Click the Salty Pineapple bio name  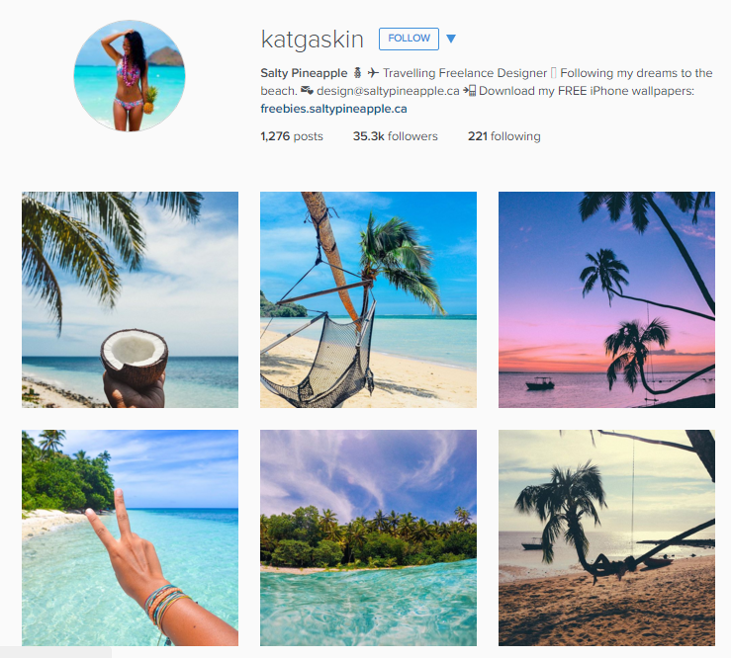(x=304, y=73)
